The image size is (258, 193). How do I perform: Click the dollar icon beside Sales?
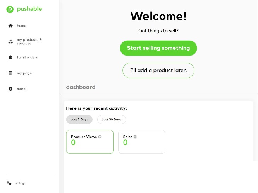(135, 137)
